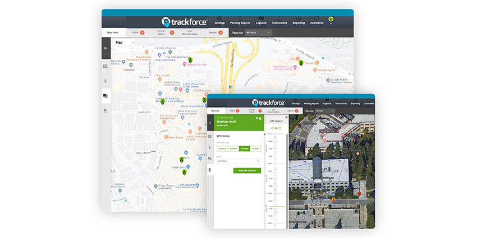The width and height of the screenshot is (477, 238).
Task: Open the Shifts tab in front window
Action: [x=234, y=111]
